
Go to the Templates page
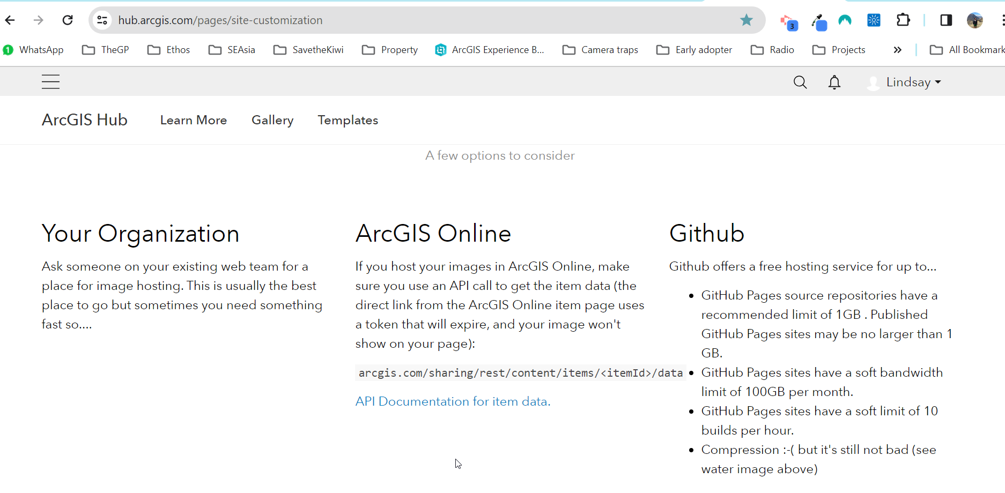(348, 120)
